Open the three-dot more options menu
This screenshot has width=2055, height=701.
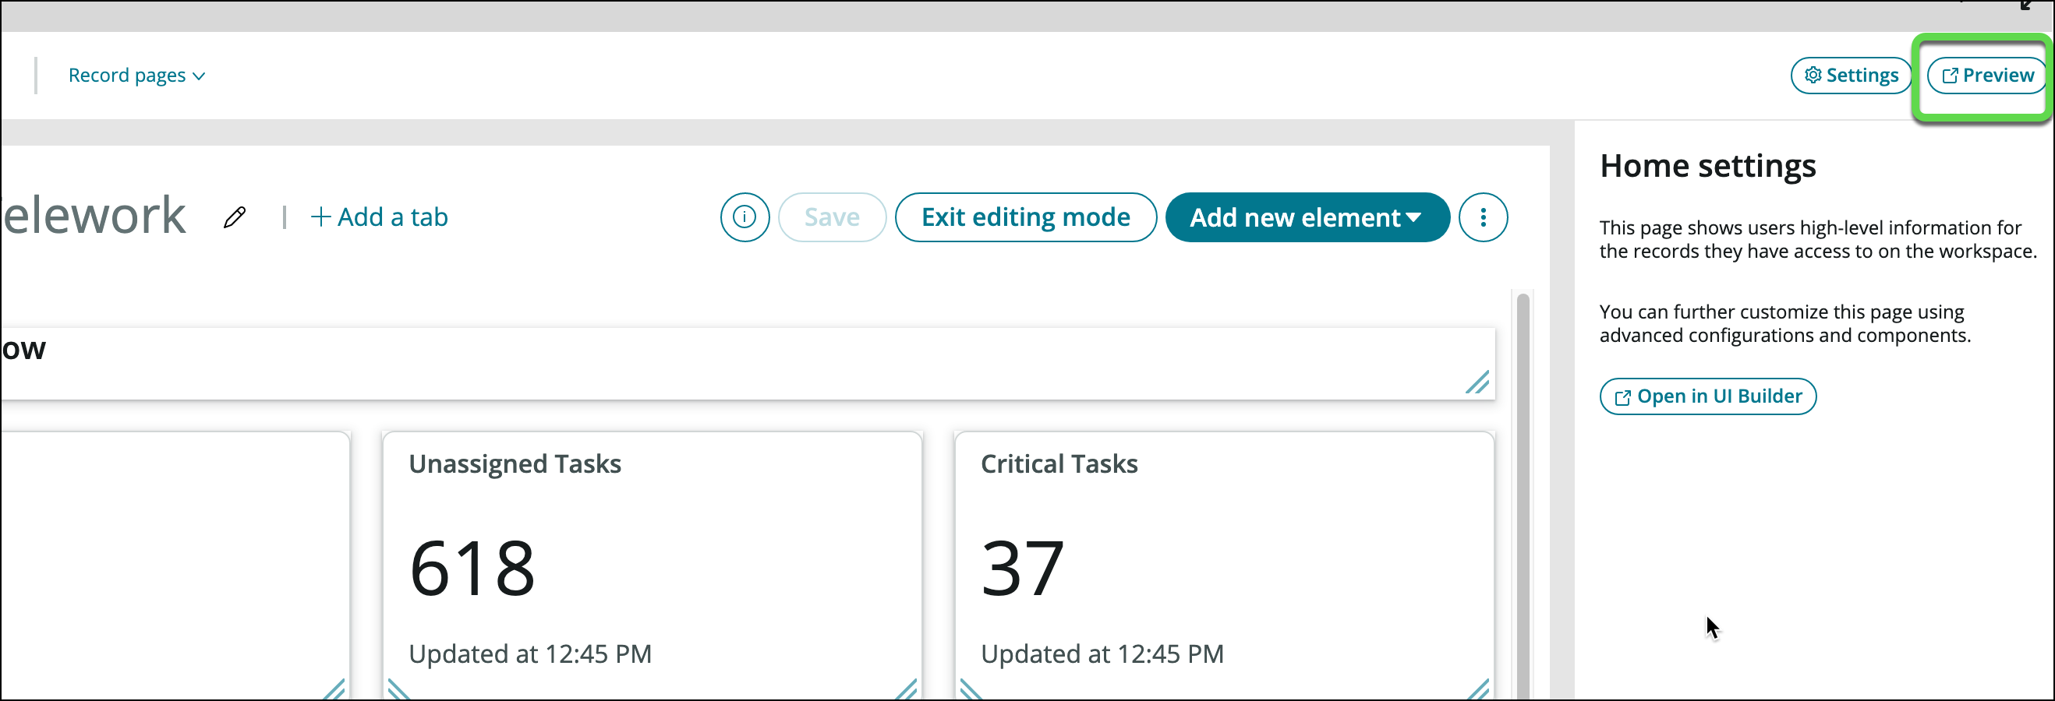[1482, 217]
